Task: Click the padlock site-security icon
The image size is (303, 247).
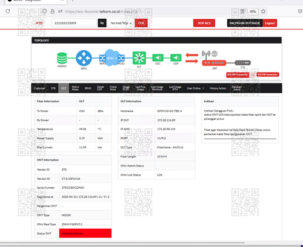Action: [x=53, y=12]
